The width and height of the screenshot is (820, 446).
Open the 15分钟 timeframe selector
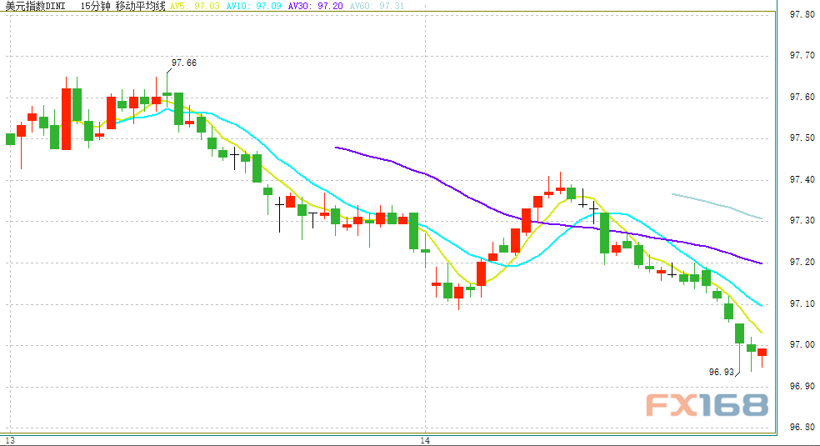[97, 6]
